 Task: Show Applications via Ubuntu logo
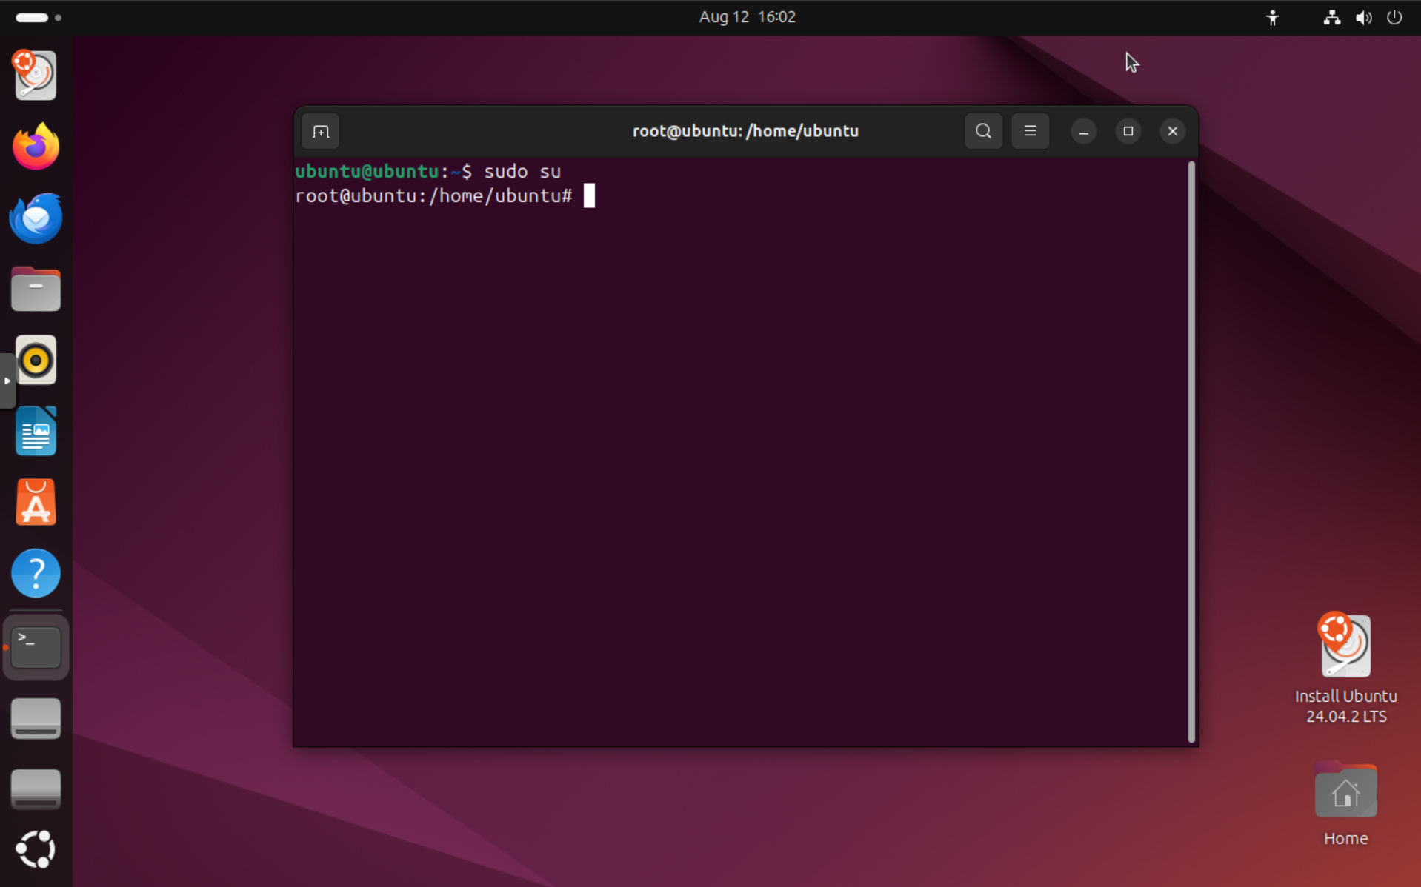click(36, 848)
